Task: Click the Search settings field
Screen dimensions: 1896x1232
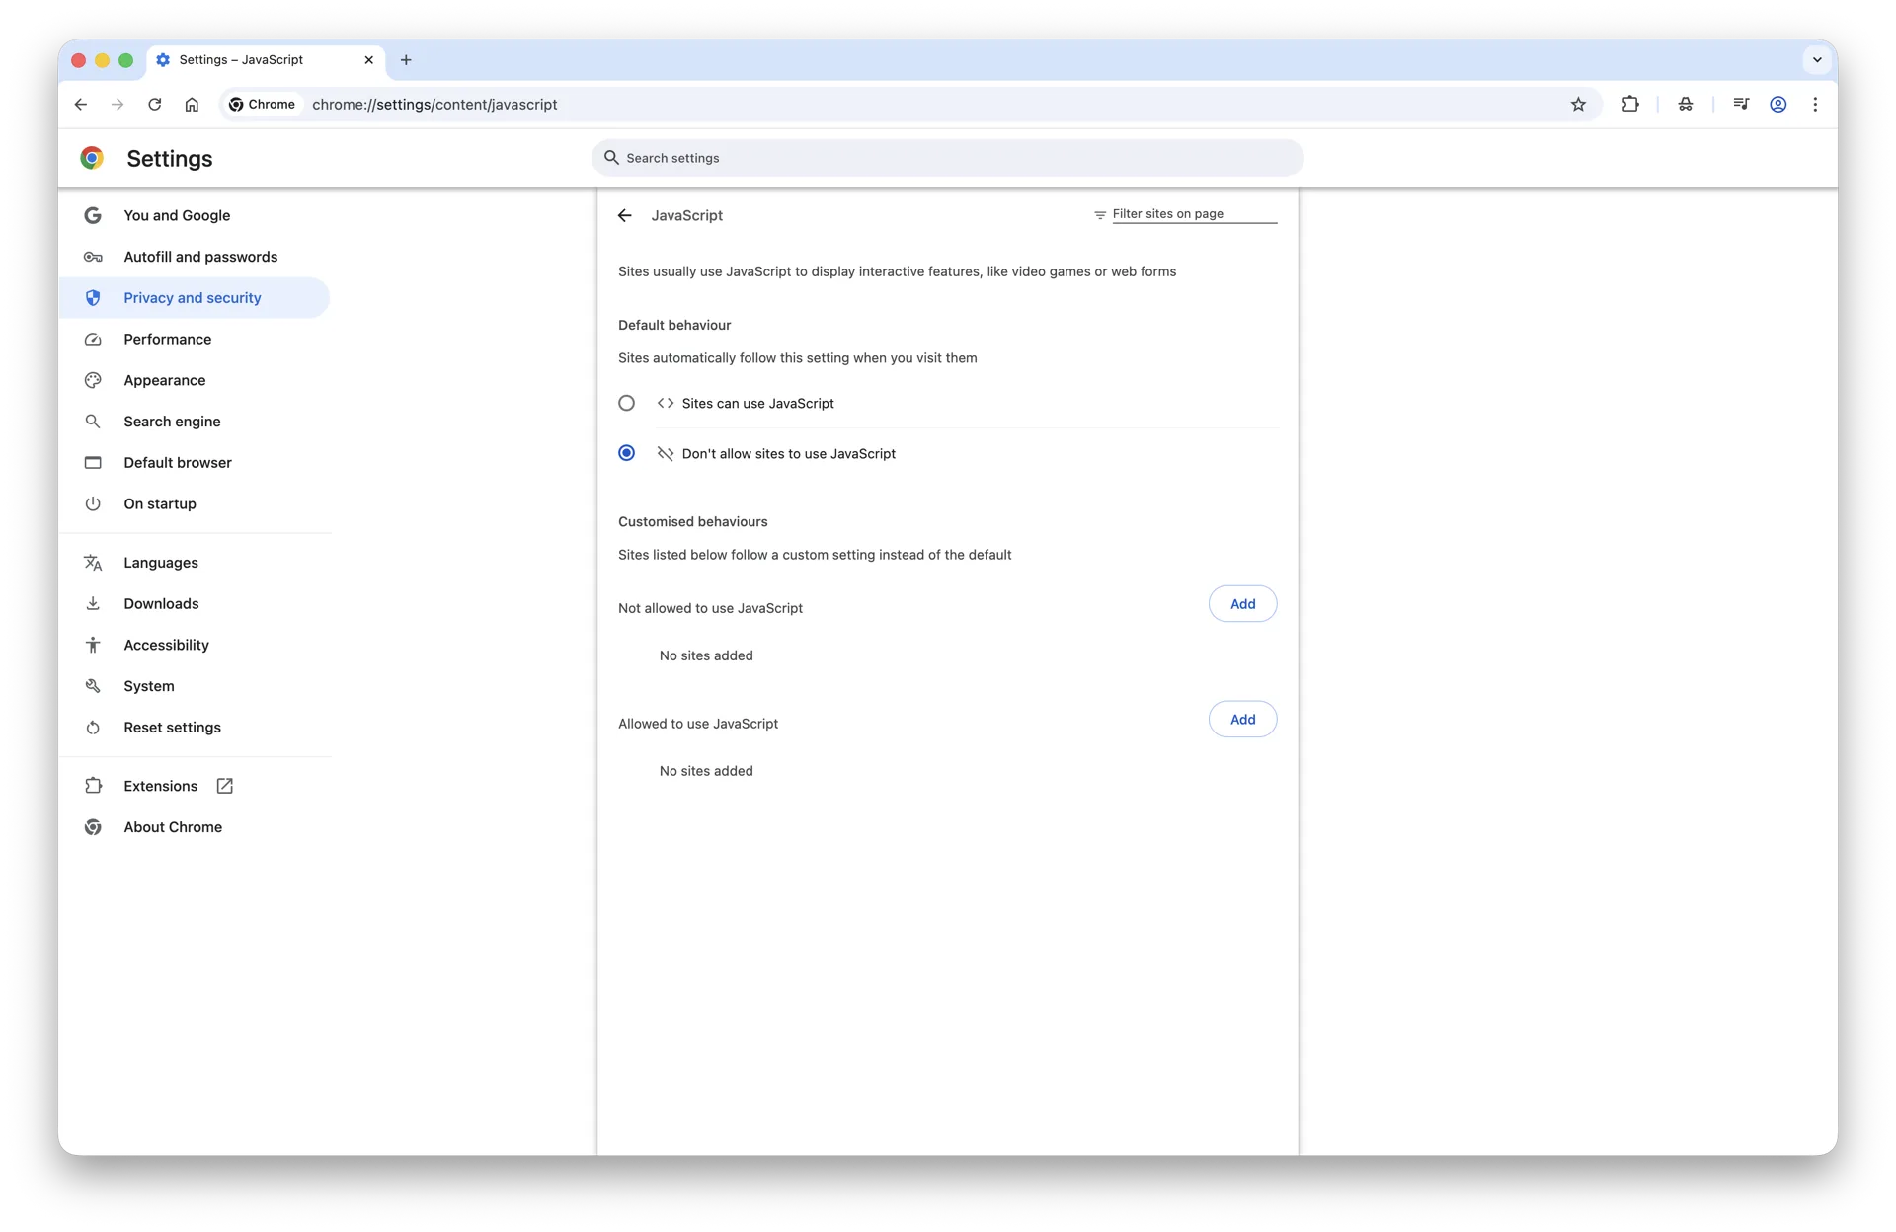Action: coord(948,158)
